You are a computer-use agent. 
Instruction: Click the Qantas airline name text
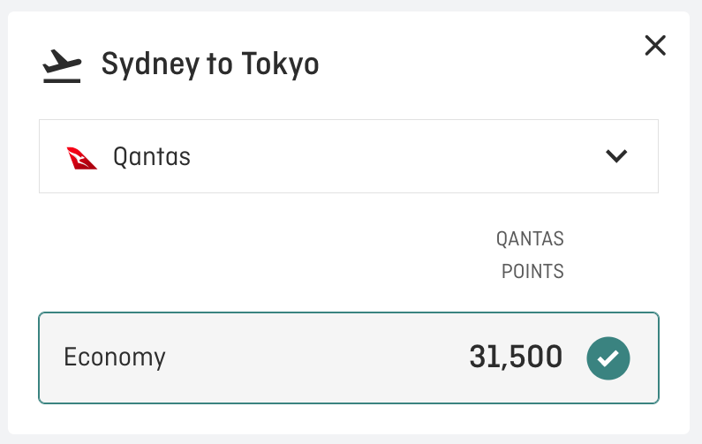(x=152, y=157)
